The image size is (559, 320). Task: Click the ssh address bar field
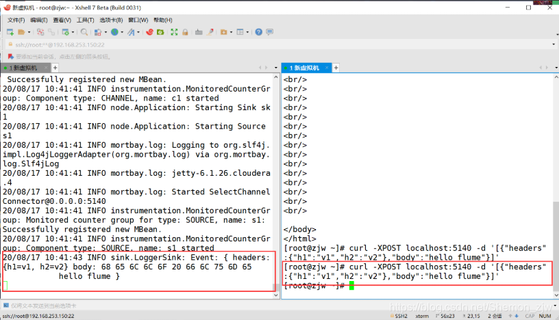[278, 44]
